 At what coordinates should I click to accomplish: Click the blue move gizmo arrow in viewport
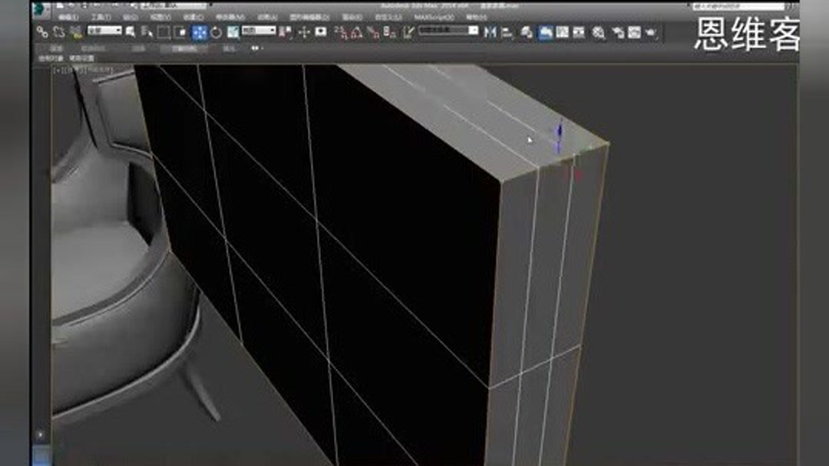(557, 136)
